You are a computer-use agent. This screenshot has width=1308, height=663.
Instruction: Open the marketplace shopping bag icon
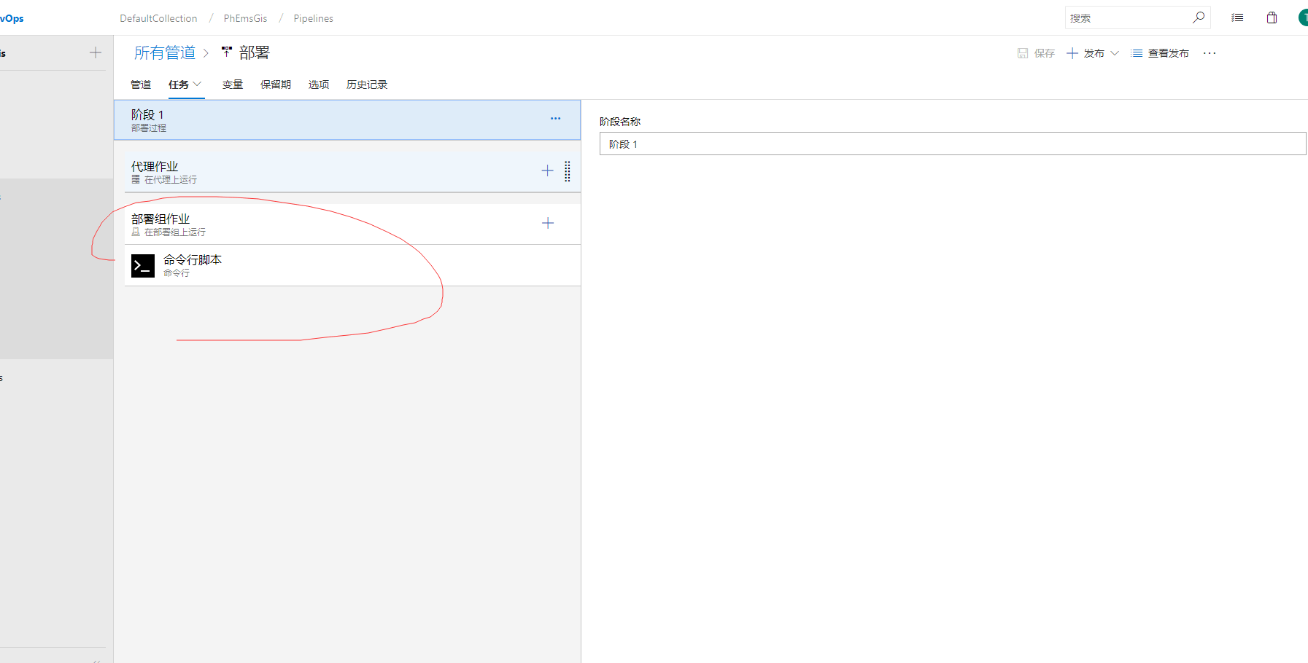tap(1272, 17)
